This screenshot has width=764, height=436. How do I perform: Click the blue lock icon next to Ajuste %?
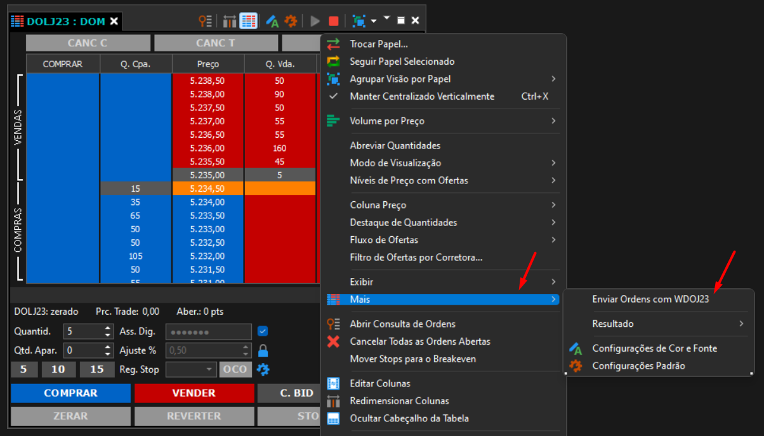(263, 350)
